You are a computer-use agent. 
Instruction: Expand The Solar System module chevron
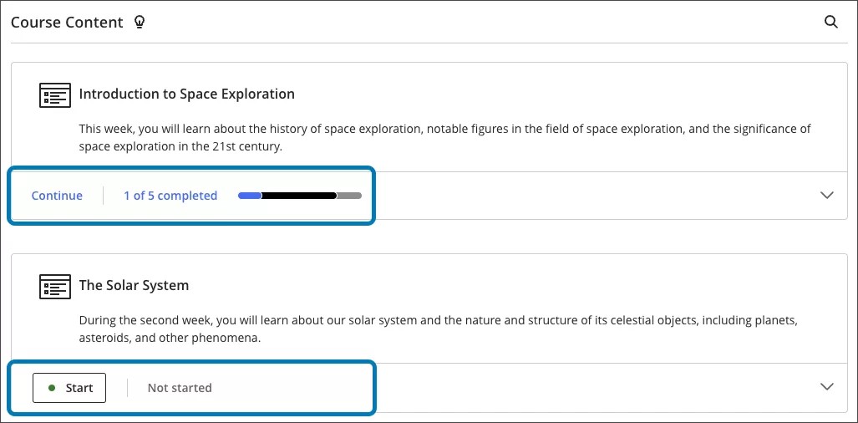(827, 386)
